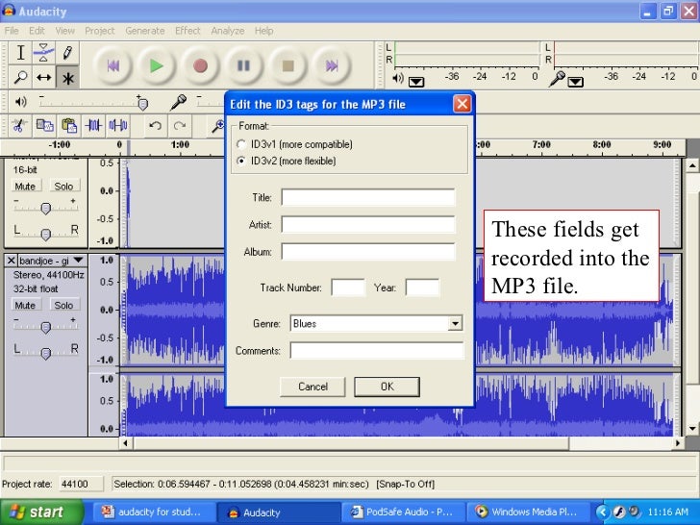Open the File menu
700x525 pixels.
tap(12, 31)
